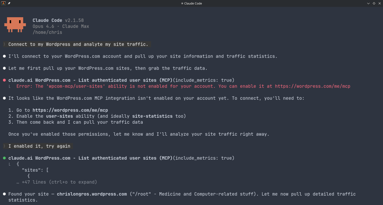Click the "Connect to my Wordpress" prompt line
383x205 pixels.
(x=78, y=44)
